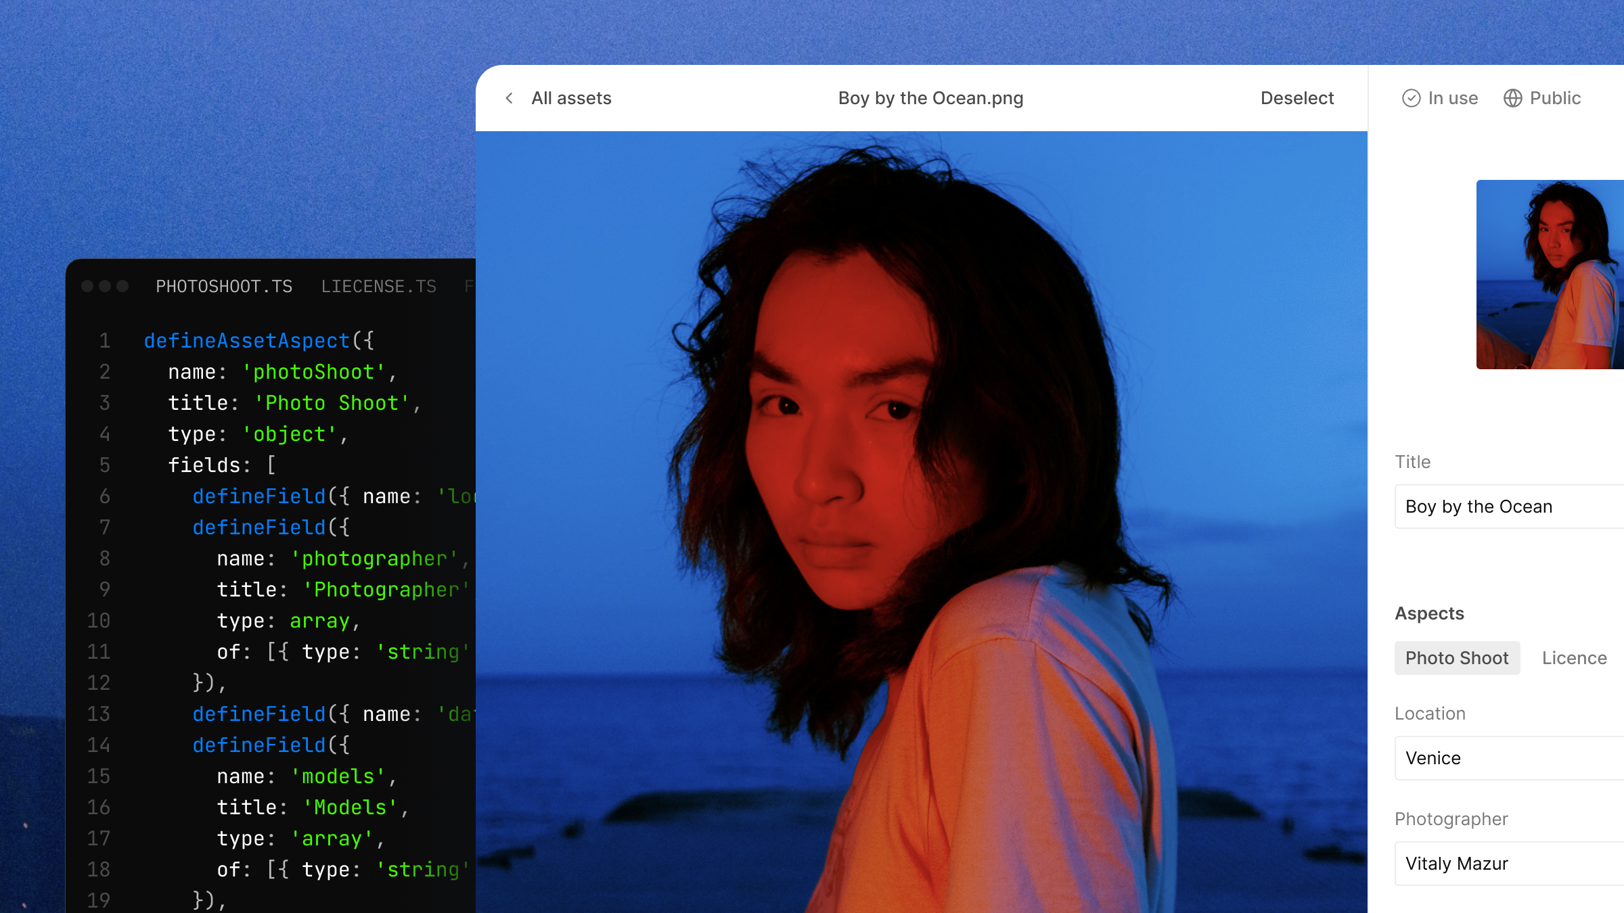Click the first window dot in the code editor
This screenshot has height=913, width=1624.
pyautogui.click(x=87, y=286)
